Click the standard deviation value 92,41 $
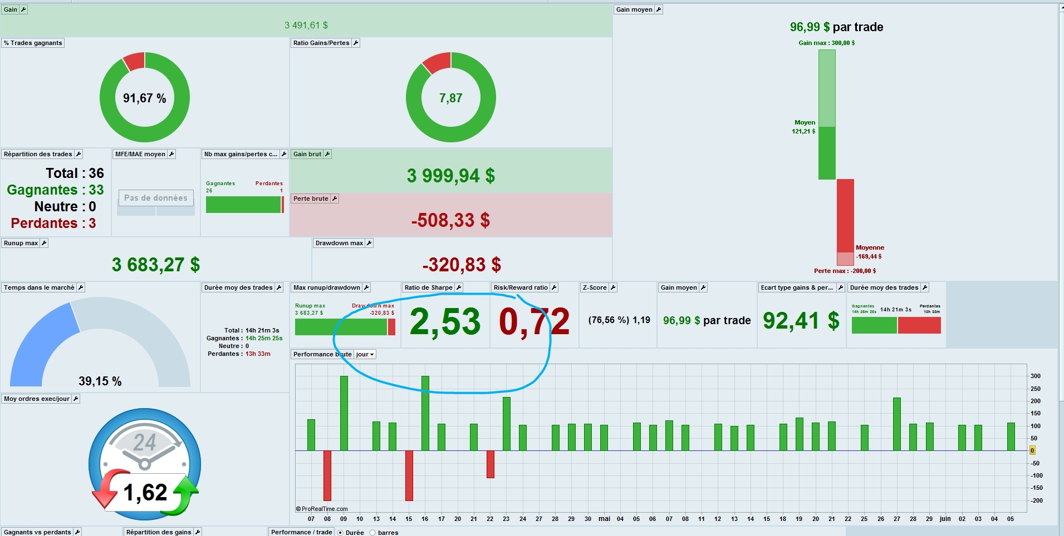This screenshot has height=536, width=1064. (x=801, y=321)
